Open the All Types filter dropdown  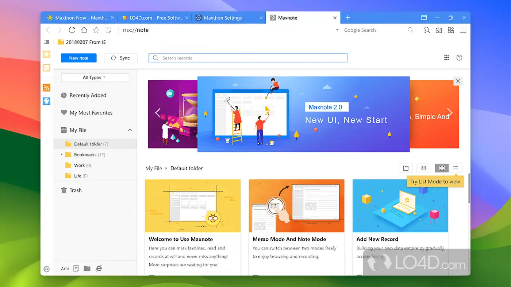click(x=95, y=77)
